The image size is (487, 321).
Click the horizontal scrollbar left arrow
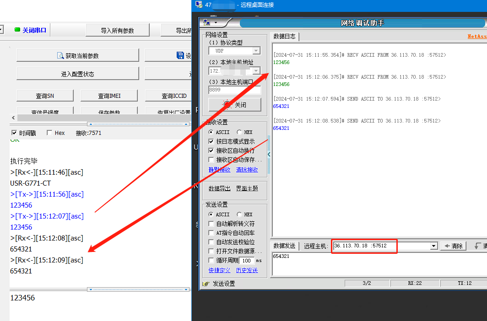pyautogui.click(x=13, y=118)
